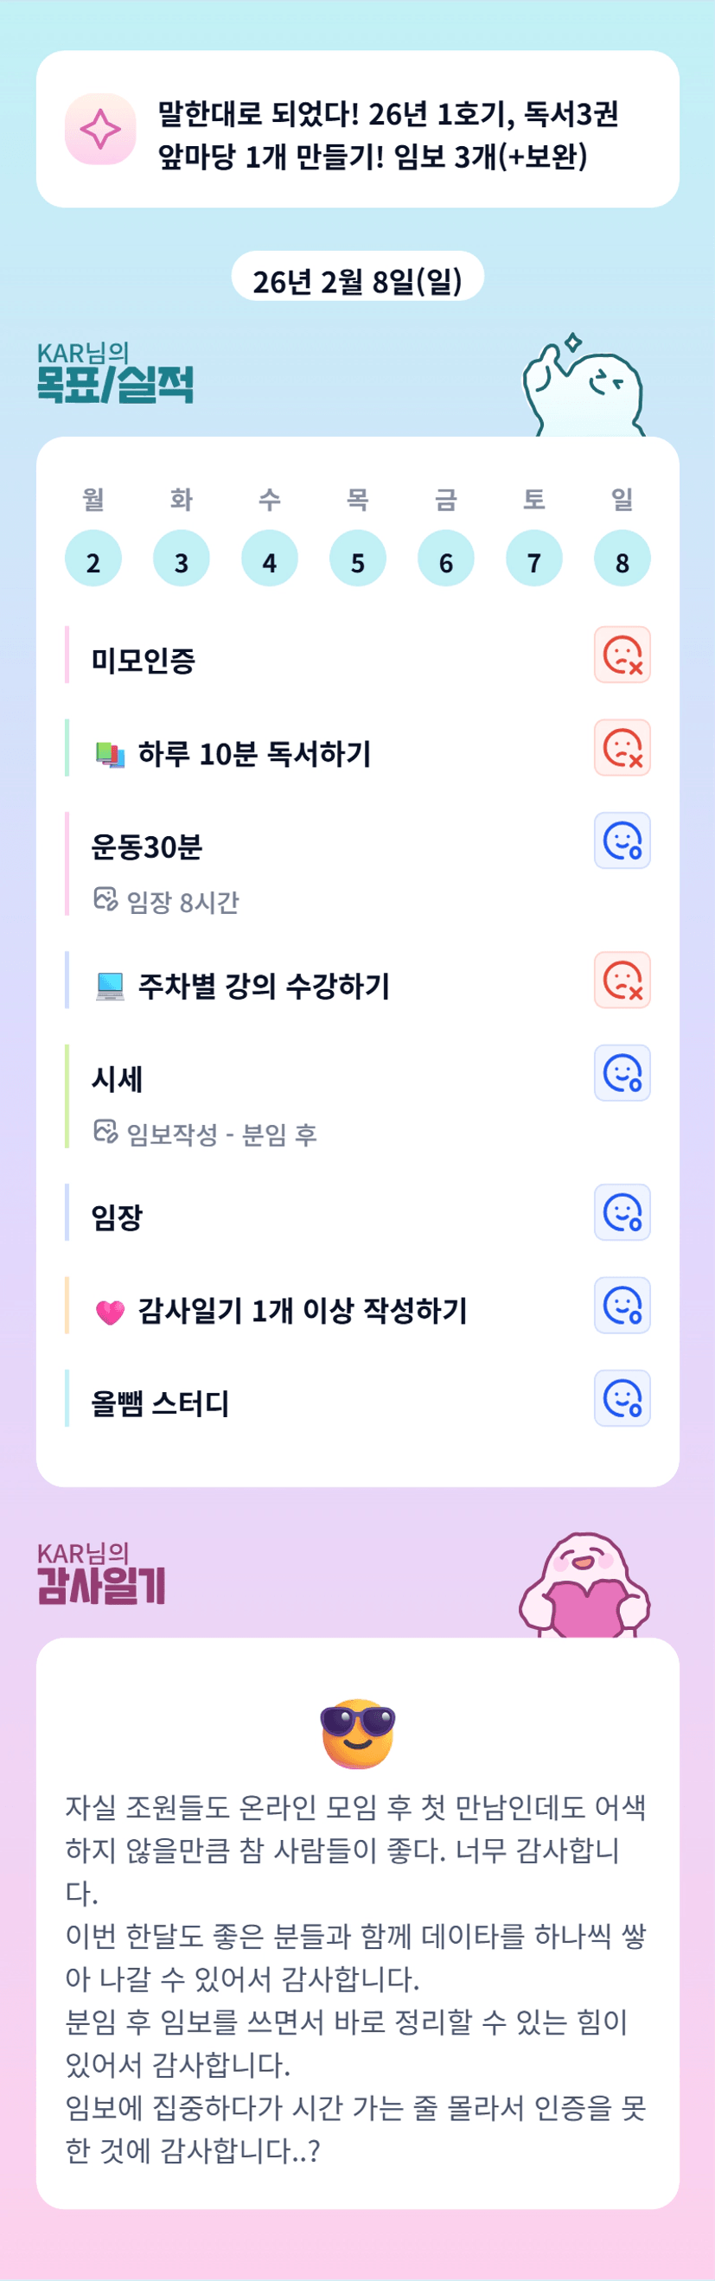The width and height of the screenshot is (715, 2281).
Task: Click the pink sparkle icon in top card
Action: [x=100, y=130]
